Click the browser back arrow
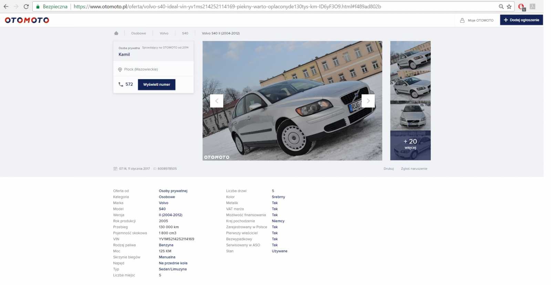 [x=6, y=7]
